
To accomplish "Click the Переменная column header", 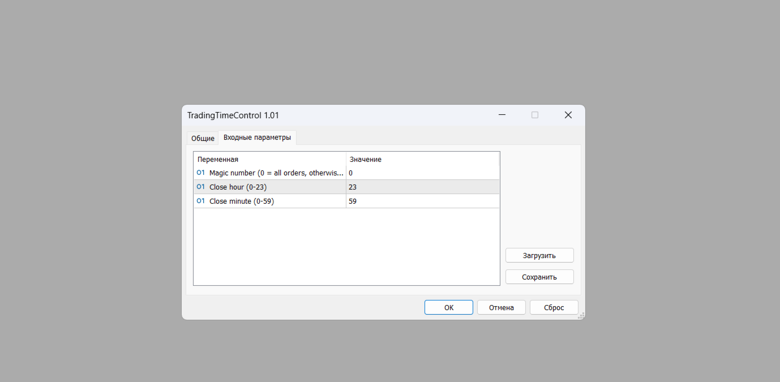I will pyautogui.click(x=269, y=159).
